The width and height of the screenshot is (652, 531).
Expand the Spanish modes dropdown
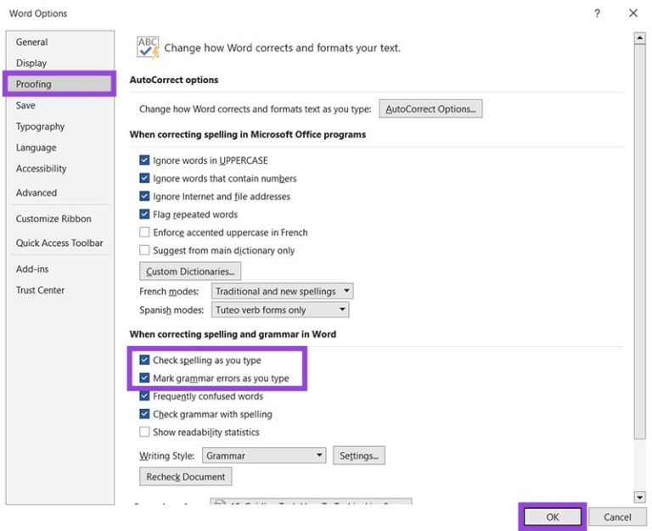point(280,310)
